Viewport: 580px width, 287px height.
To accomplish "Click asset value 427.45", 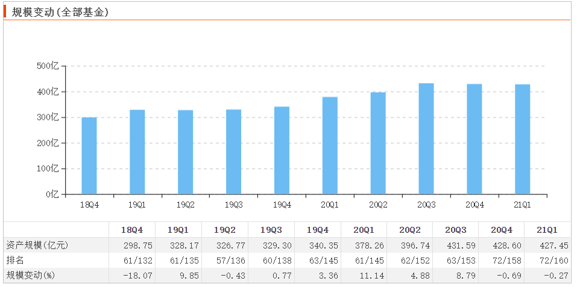I will (x=555, y=245).
